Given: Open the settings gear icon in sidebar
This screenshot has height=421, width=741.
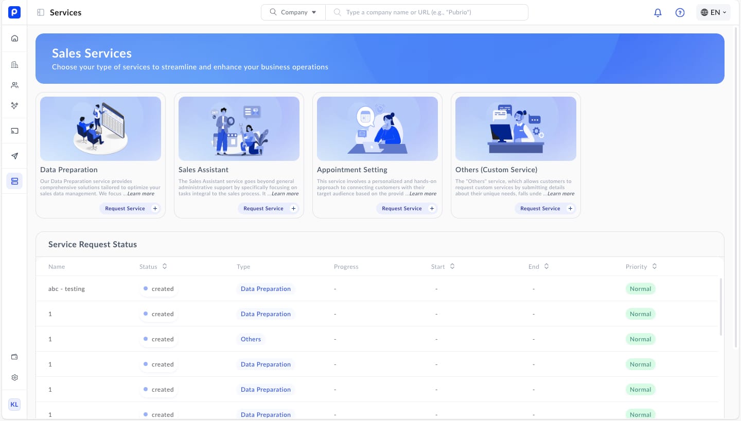Looking at the screenshot, I should pos(14,377).
